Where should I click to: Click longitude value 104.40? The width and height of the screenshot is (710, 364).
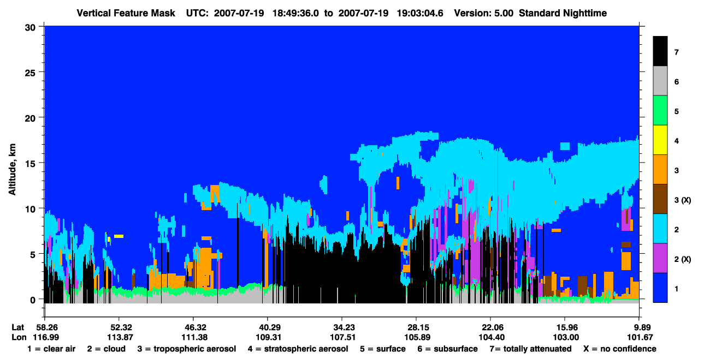[490, 337]
